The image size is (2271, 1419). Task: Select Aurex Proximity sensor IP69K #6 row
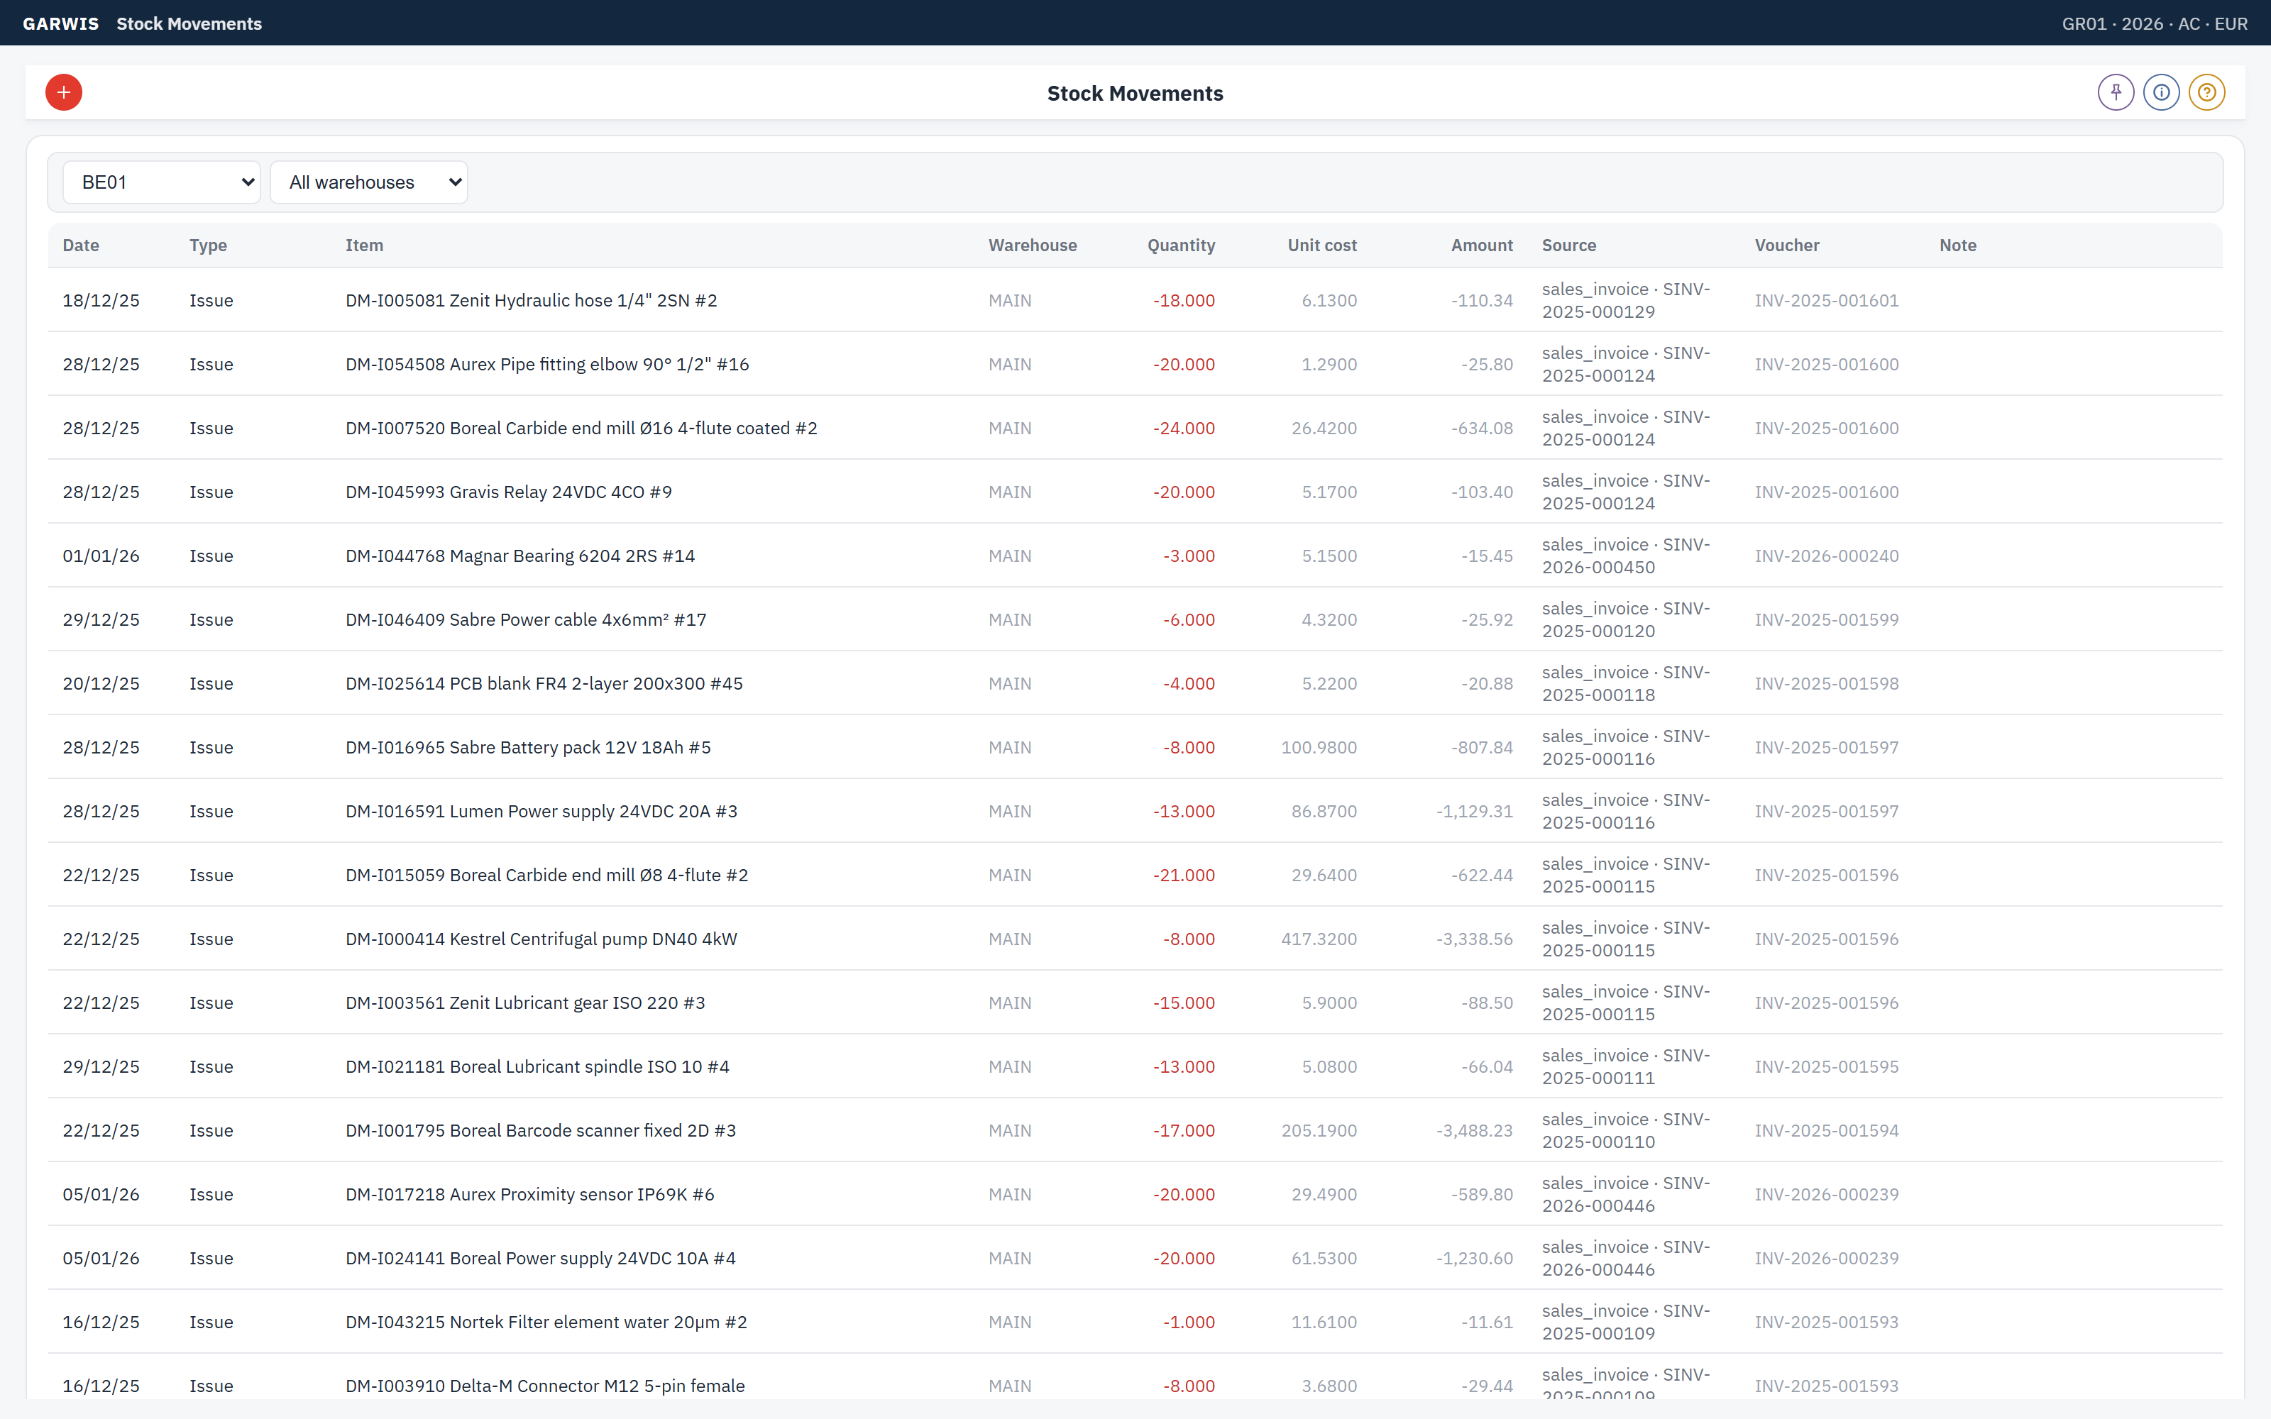coord(1135,1194)
